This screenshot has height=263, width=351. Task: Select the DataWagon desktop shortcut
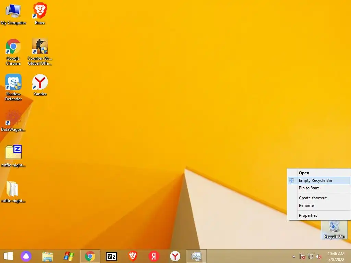click(13, 121)
